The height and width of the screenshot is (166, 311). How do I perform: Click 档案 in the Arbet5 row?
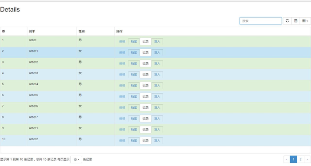click(x=134, y=96)
